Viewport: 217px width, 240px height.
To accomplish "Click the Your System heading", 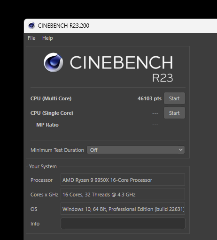I will click(x=43, y=166).
